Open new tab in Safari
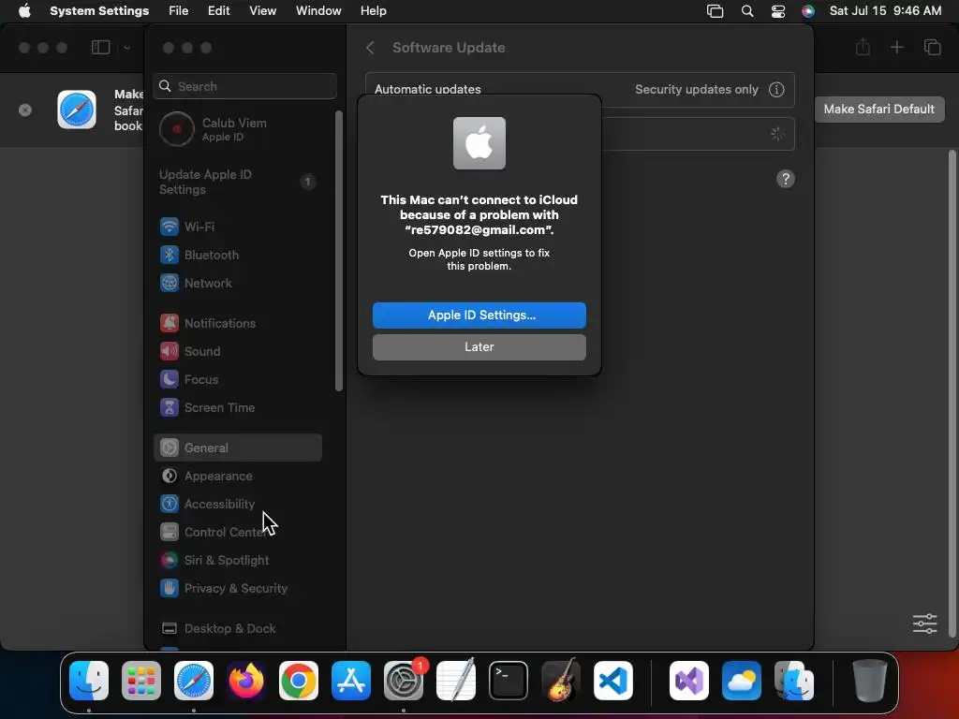 point(896,47)
